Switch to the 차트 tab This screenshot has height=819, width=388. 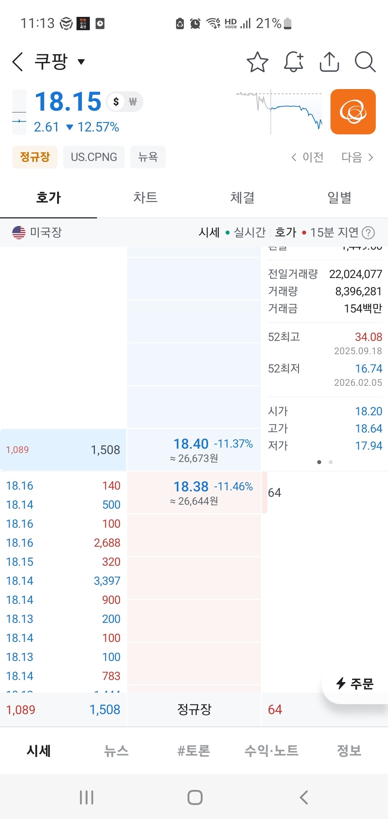145,198
